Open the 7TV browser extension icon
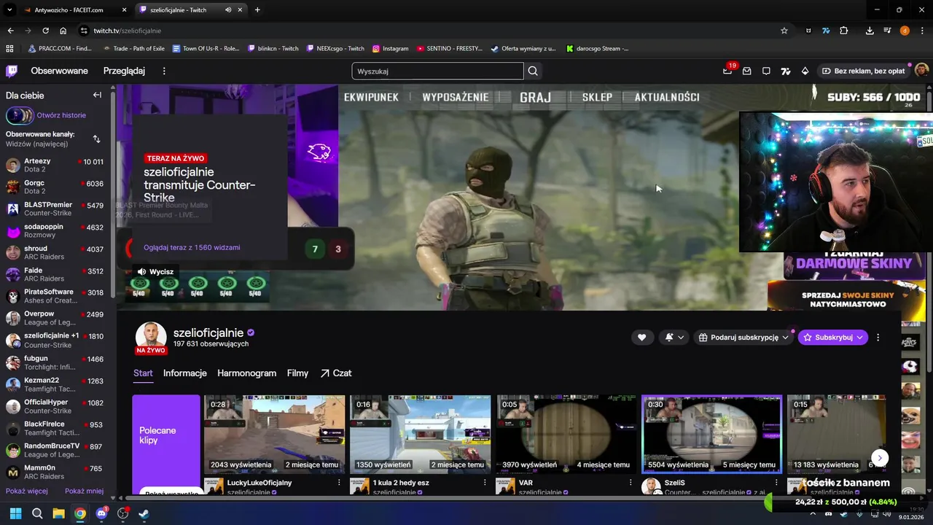The height and width of the screenshot is (525, 933). click(826, 31)
